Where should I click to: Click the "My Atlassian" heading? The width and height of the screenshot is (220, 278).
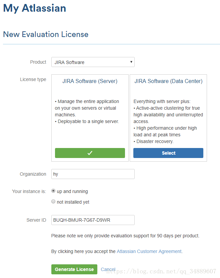[35, 8]
